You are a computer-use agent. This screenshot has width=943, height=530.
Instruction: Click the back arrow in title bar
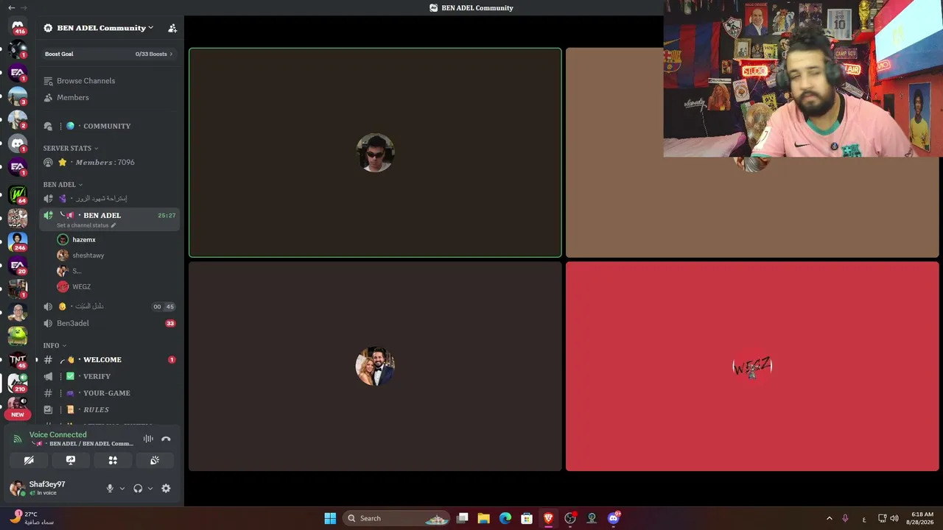tap(11, 7)
